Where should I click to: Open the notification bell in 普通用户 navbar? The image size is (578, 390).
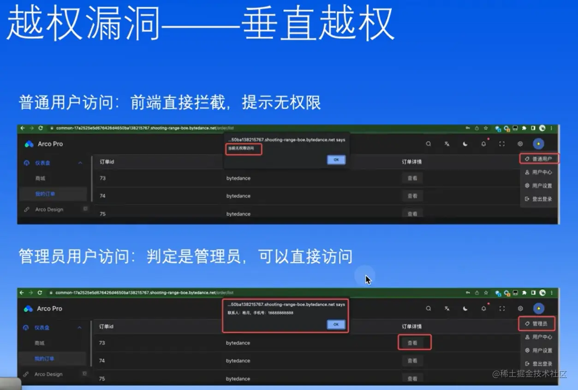(x=483, y=144)
